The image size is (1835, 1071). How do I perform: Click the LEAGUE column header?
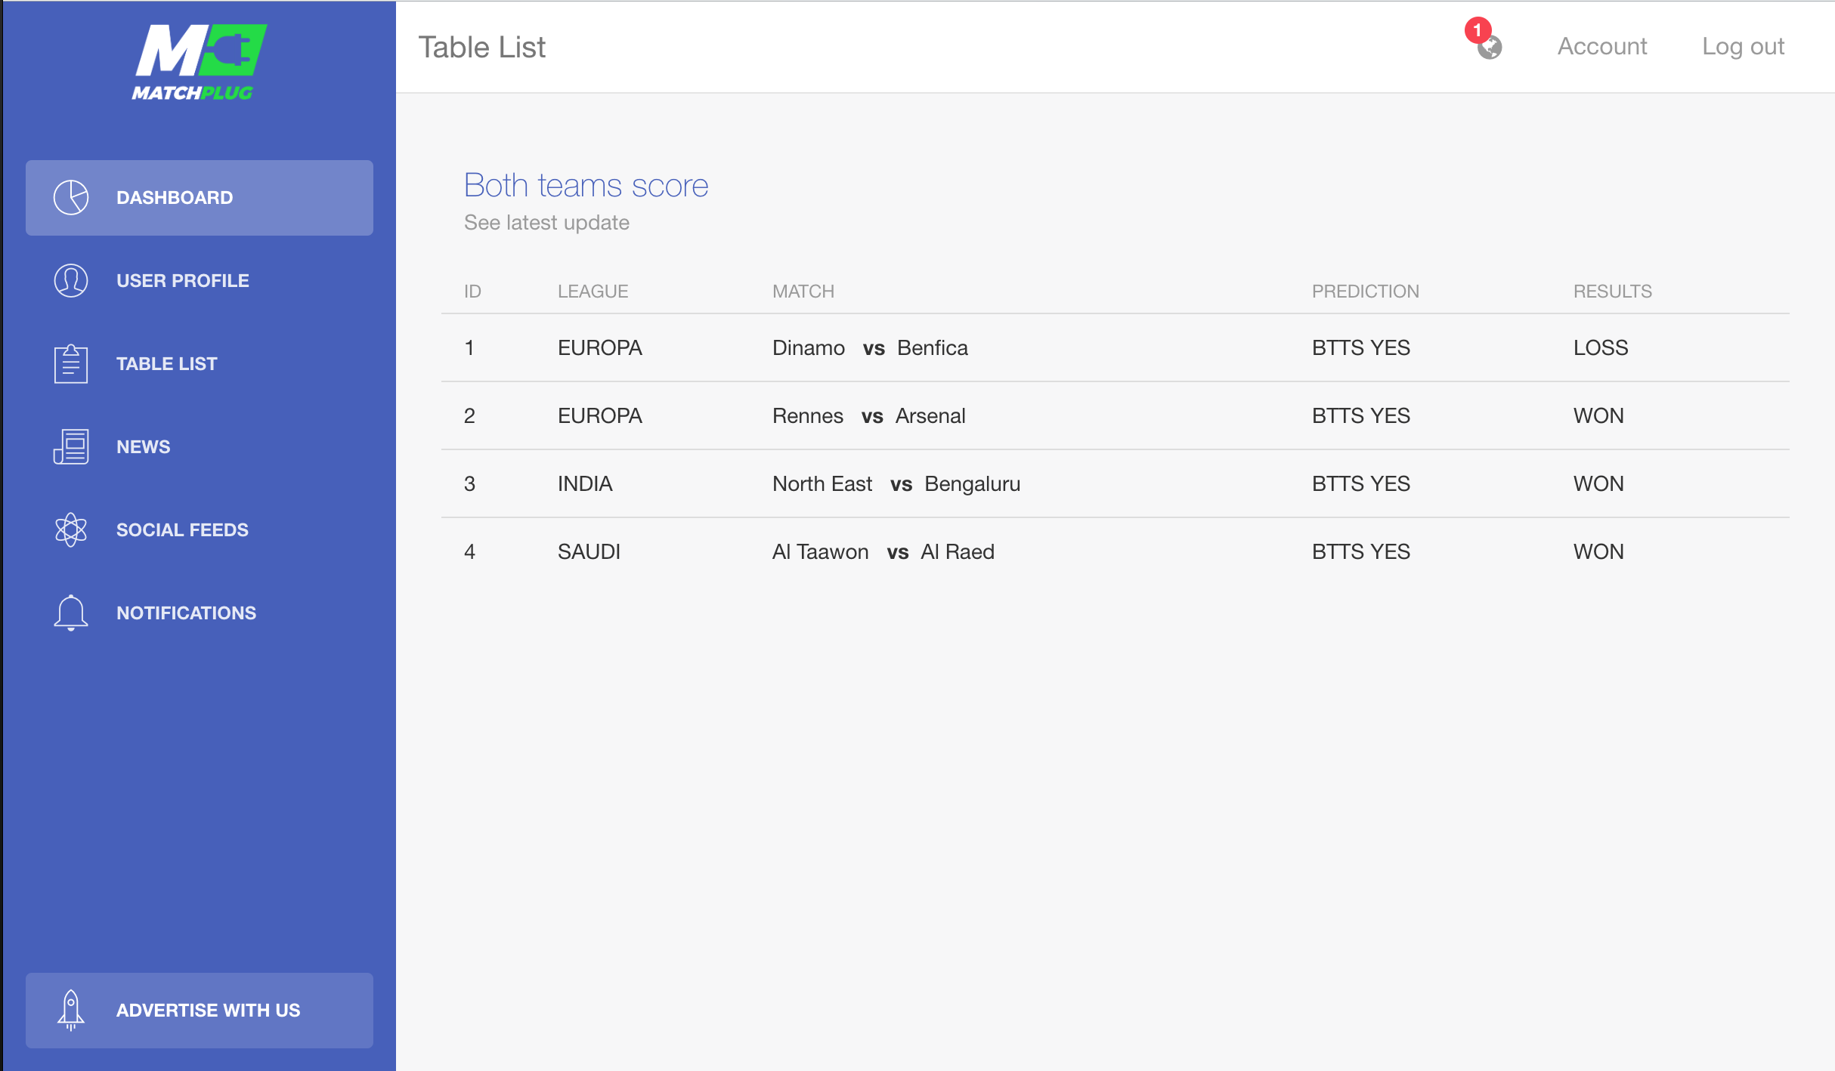tap(593, 292)
